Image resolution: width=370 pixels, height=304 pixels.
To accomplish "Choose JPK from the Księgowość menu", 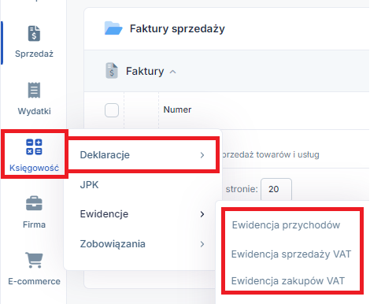I will coord(89,185).
